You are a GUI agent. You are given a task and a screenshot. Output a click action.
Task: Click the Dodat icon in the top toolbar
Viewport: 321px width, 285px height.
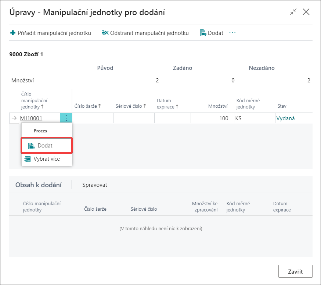[203, 33]
